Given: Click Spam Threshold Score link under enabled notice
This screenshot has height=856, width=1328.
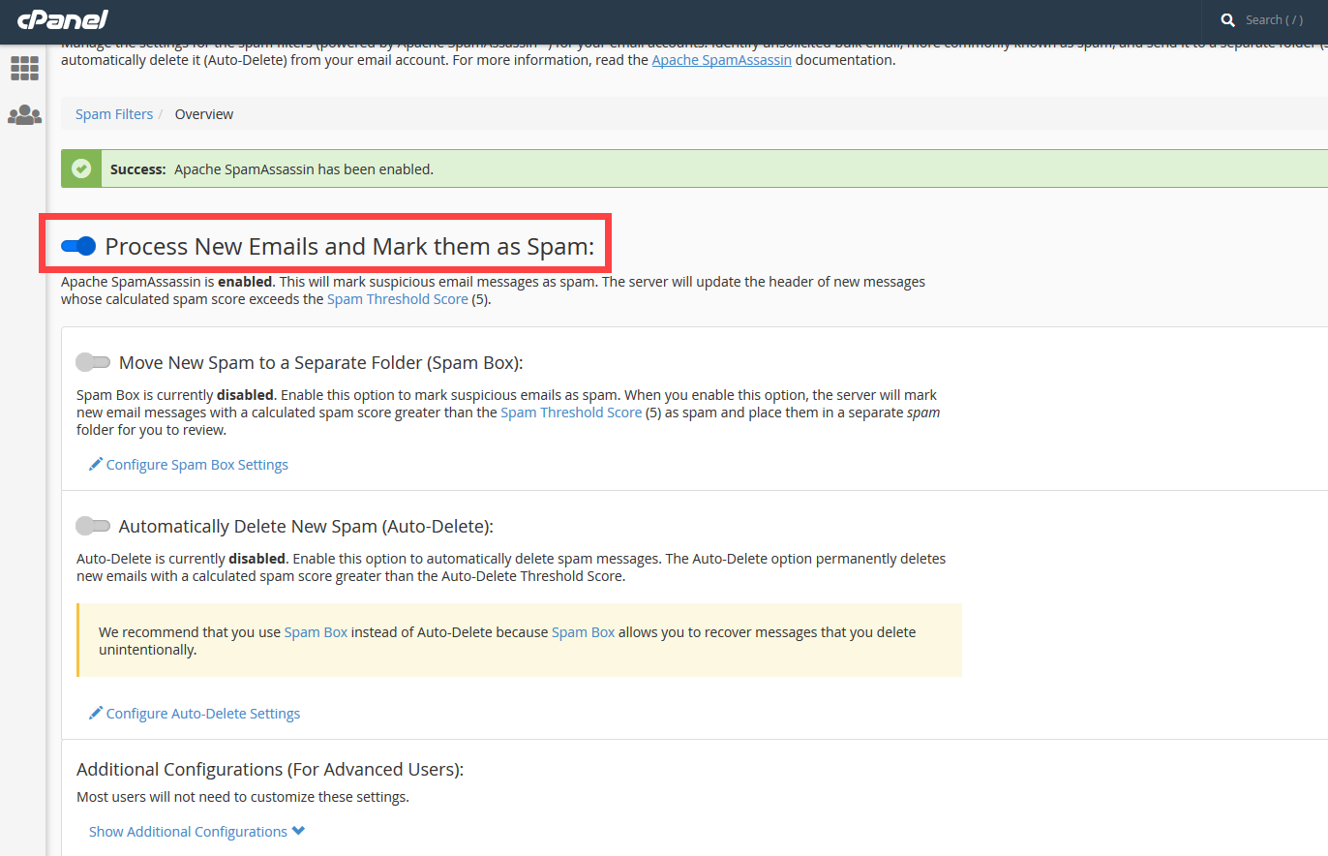Looking at the screenshot, I should [397, 299].
